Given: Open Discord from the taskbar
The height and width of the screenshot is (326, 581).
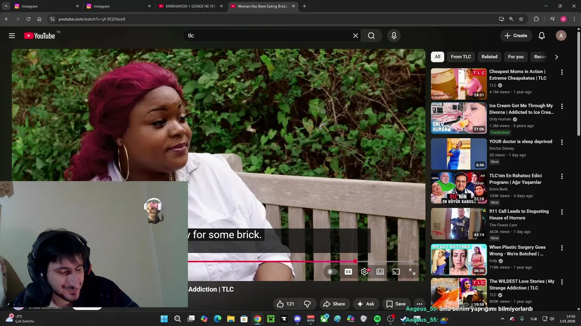Looking at the screenshot, I should 297,319.
